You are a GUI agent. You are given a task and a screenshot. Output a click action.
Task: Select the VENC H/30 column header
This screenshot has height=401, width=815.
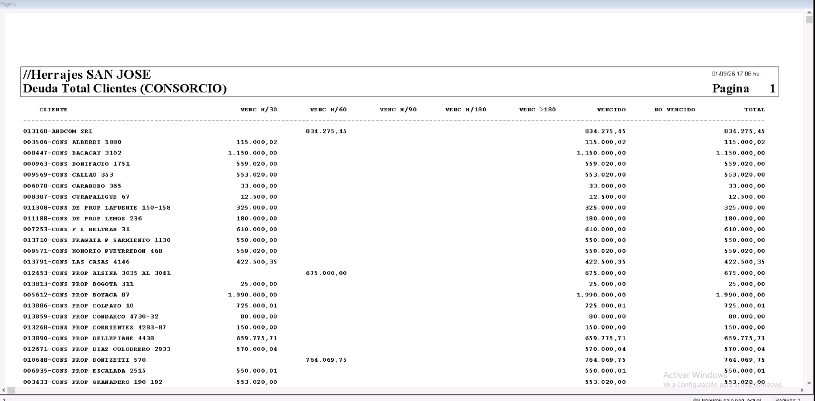259,109
